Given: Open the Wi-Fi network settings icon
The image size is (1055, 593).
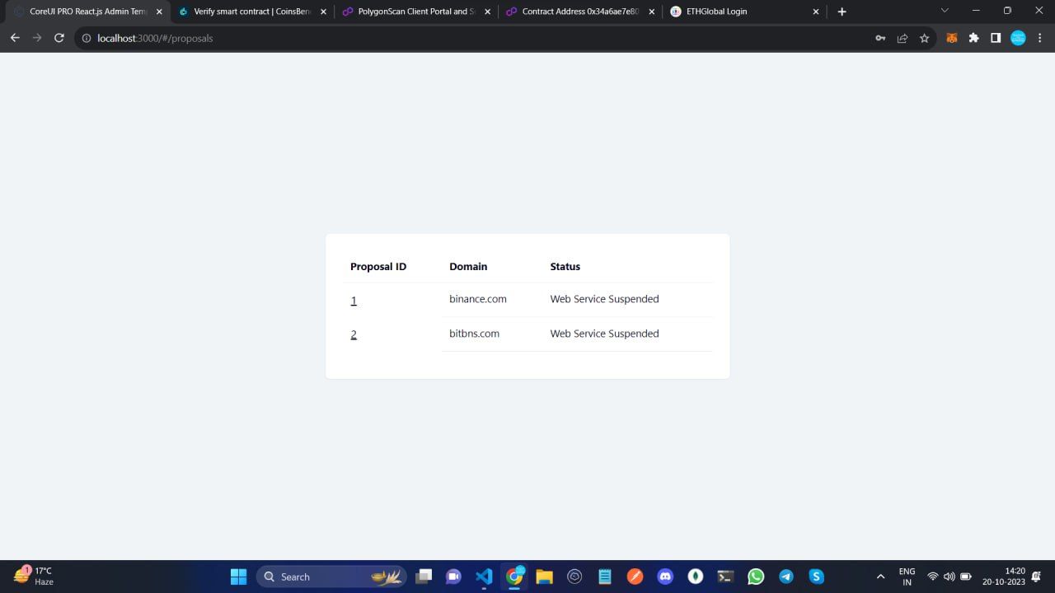Looking at the screenshot, I should click(933, 577).
